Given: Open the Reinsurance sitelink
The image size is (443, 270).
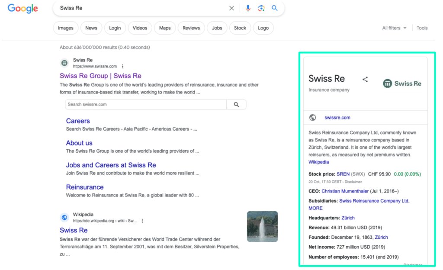Looking at the screenshot, I should pyautogui.click(x=85, y=187).
